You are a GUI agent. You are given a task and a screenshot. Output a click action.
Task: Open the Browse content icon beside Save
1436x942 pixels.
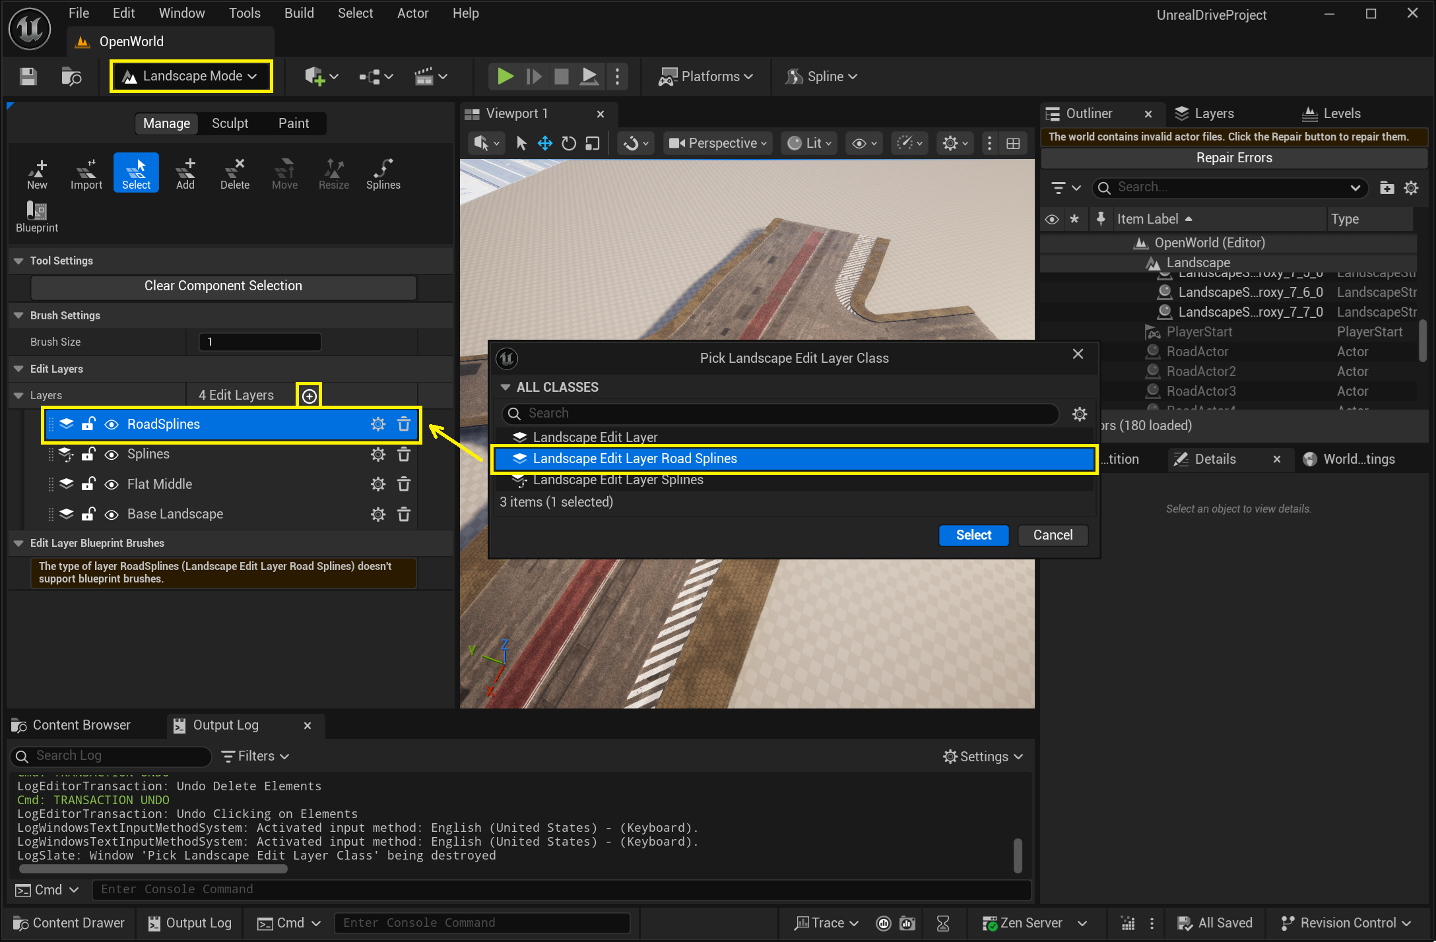coord(71,77)
